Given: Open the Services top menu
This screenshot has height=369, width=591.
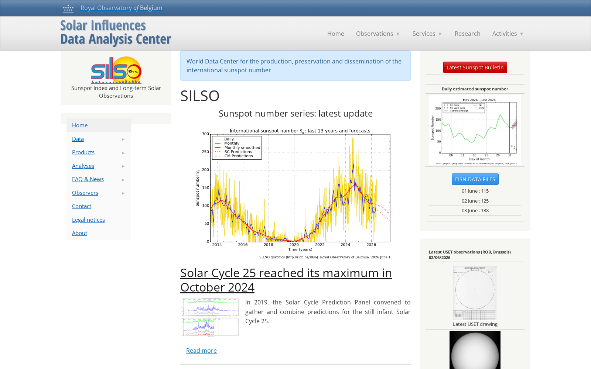Looking at the screenshot, I should point(424,34).
